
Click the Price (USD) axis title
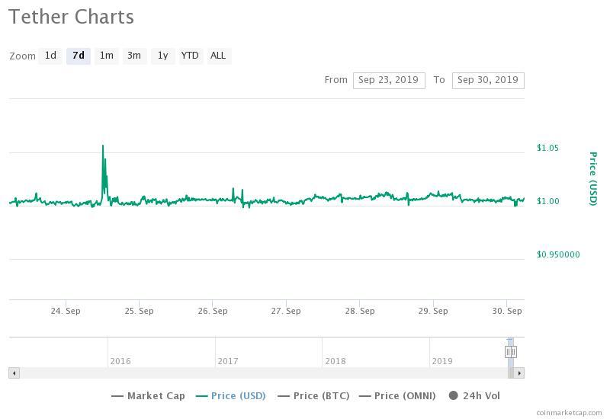(x=593, y=178)
